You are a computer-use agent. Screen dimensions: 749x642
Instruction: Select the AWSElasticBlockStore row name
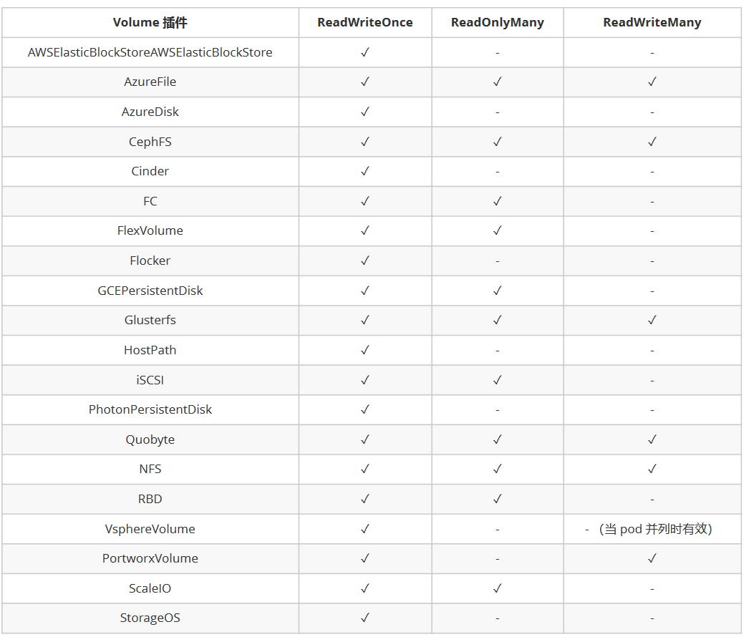tap(150, 52)
